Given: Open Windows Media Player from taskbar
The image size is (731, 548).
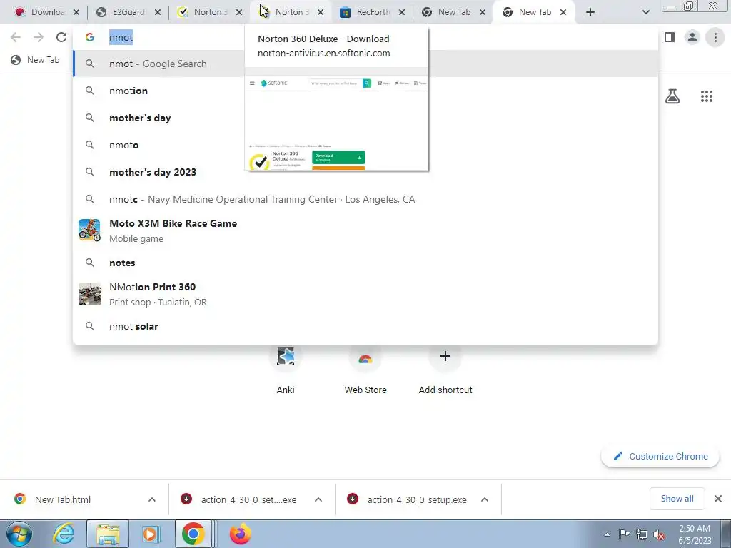Looking at the screenshot, I should (x=150, y=534).
